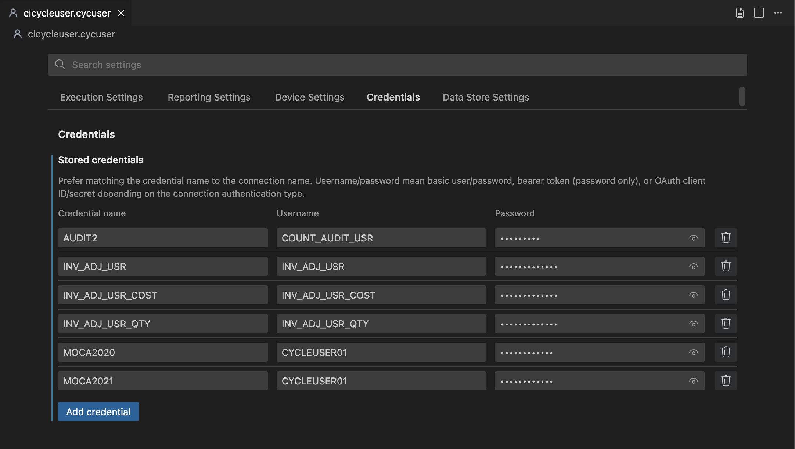Open Data Store Settings tab

[486, 97]
